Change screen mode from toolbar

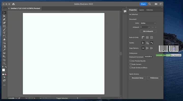pos(4,80)
